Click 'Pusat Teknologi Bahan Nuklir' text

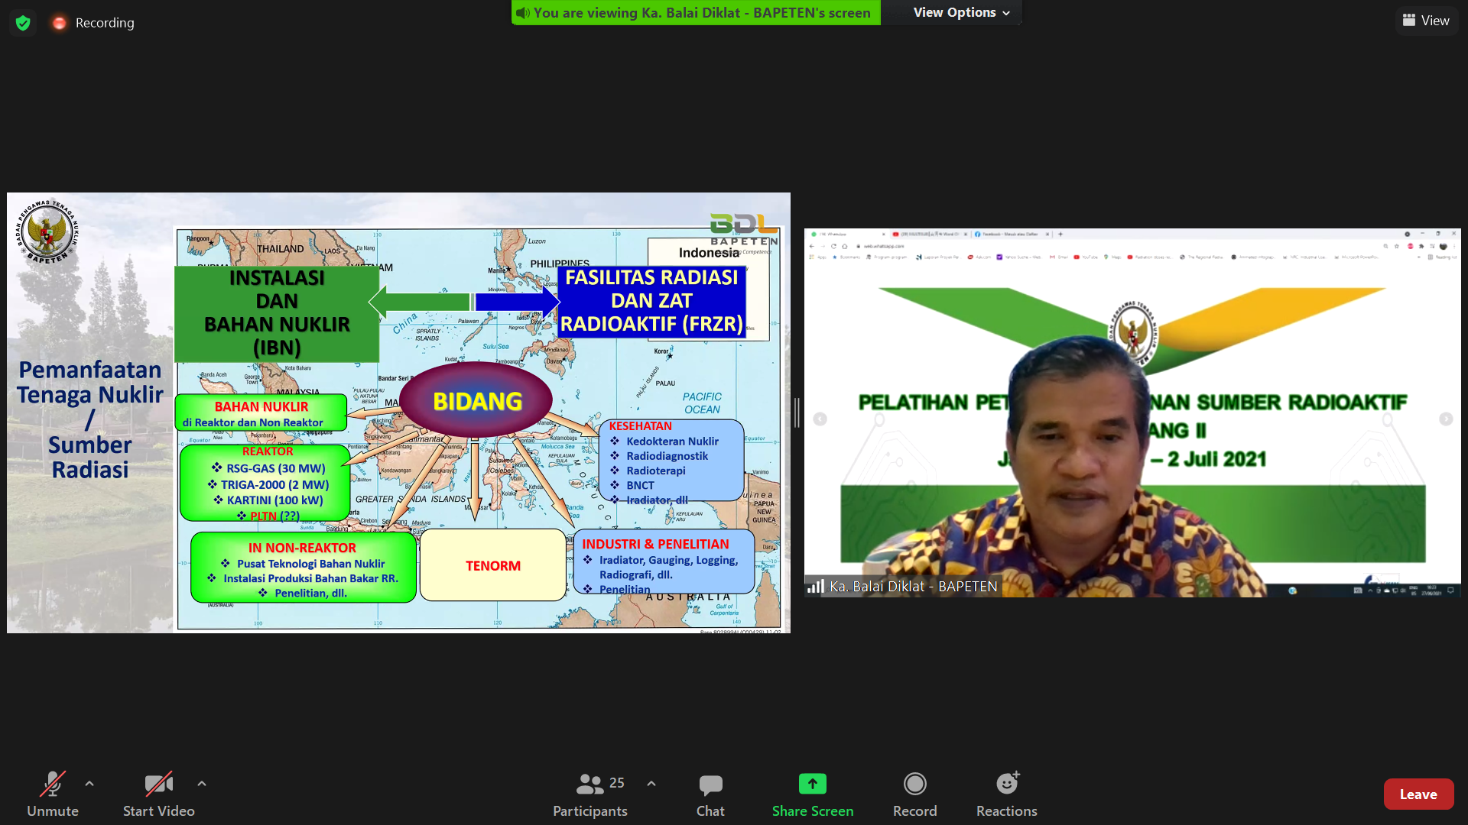pyautogui.click(x=310, y=564)
